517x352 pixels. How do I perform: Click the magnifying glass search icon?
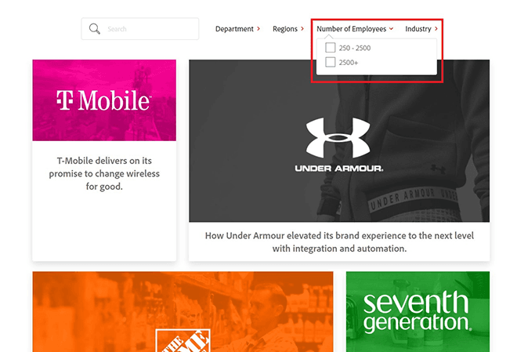(94, 29)
